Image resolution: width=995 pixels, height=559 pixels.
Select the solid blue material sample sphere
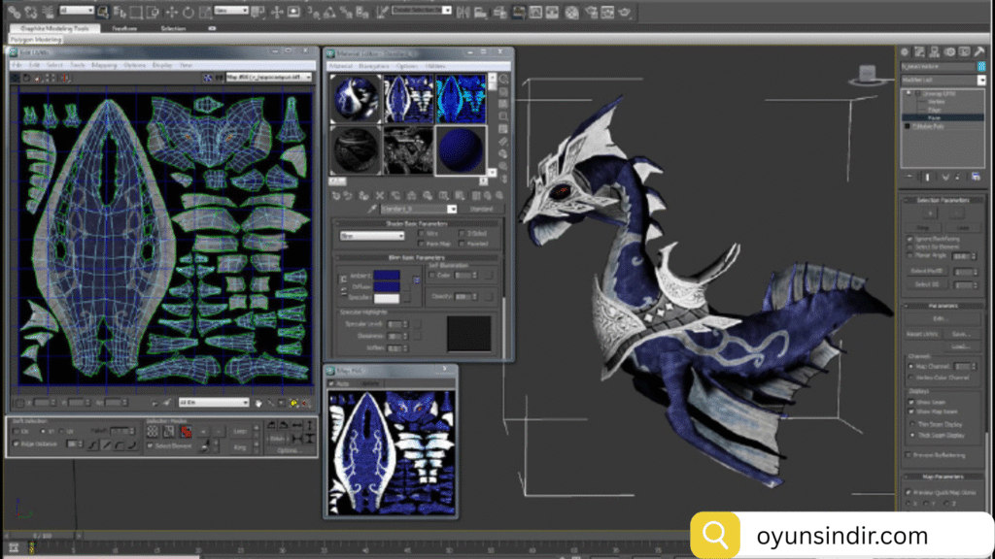[x=459, y=149]
